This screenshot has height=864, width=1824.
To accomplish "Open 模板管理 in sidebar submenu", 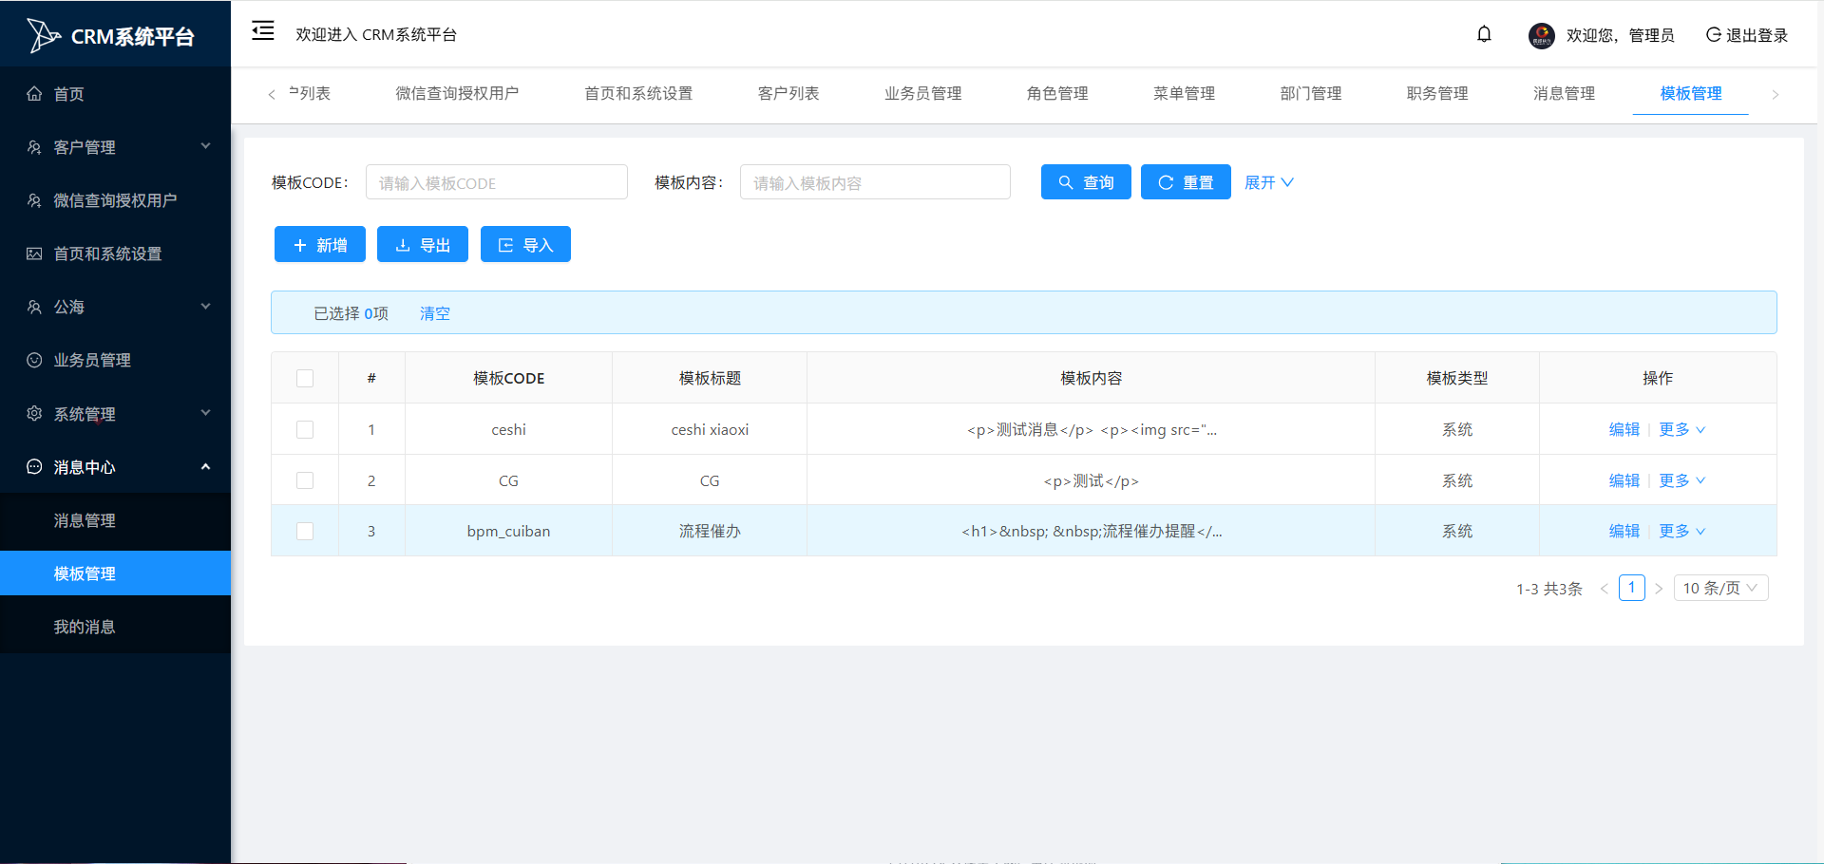I will point(115,573).
